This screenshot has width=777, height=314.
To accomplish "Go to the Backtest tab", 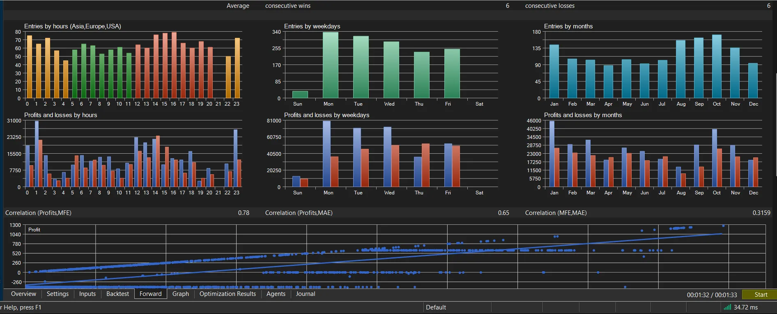I will [x=117, y=294].
